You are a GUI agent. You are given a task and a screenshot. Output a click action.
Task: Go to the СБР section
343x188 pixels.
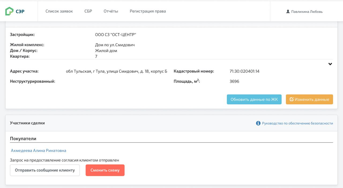[x=88, y=11]
